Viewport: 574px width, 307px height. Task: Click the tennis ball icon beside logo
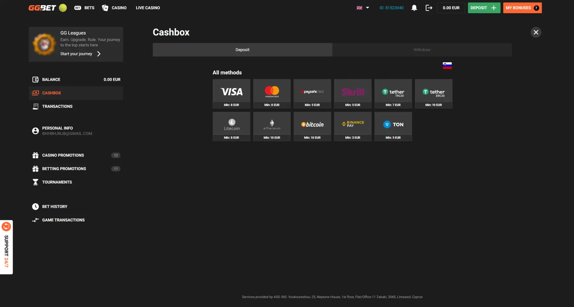pyautogui.click(x=63, y=8)
